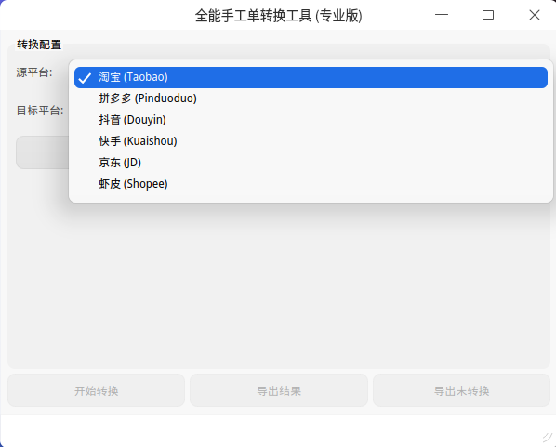Viewport: 556px width, 447px height.
Task: Click the 导出结果 button
Action: (279, 390)
